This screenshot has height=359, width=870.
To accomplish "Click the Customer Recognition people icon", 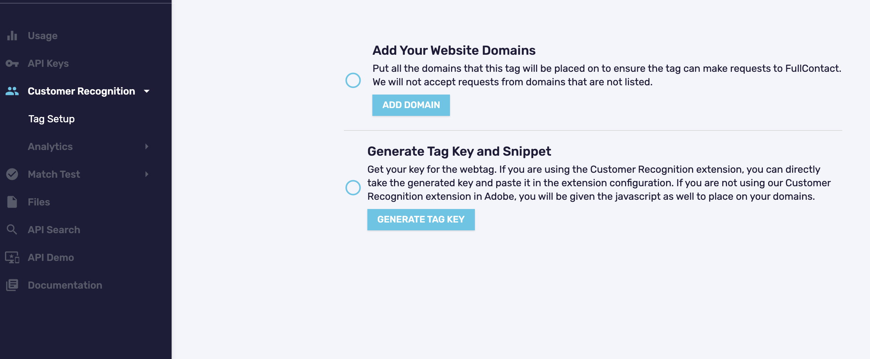I will [12, 91].
